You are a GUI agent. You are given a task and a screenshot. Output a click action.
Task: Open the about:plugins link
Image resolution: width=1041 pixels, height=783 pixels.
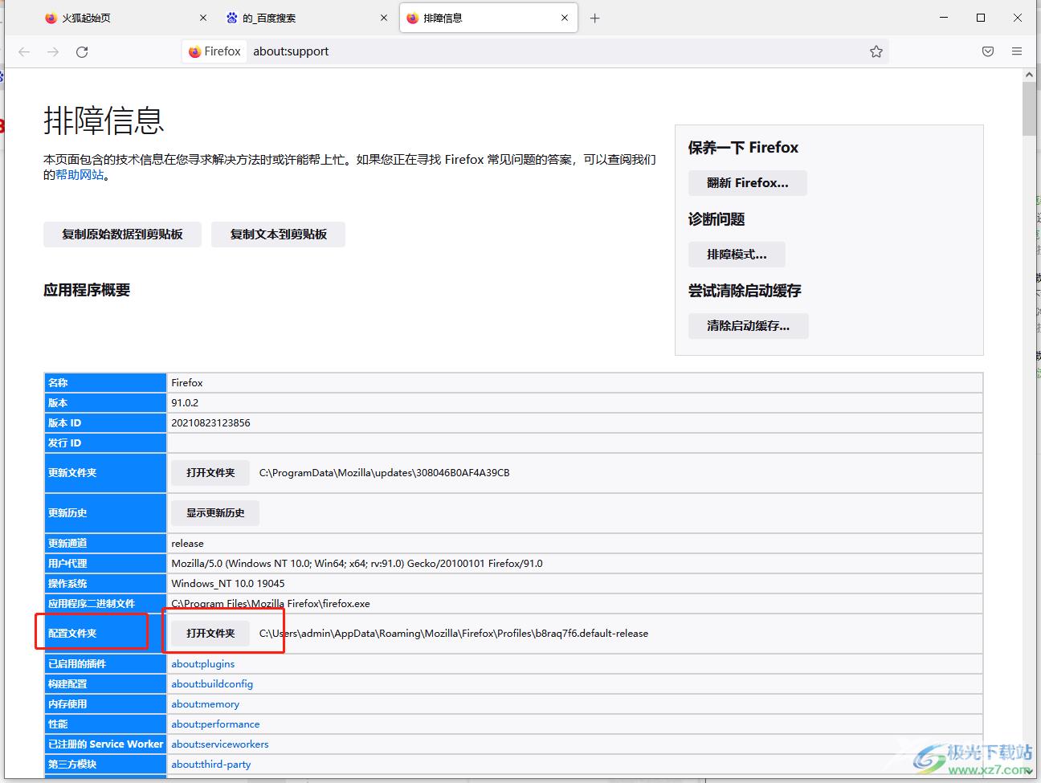(203, 664)
